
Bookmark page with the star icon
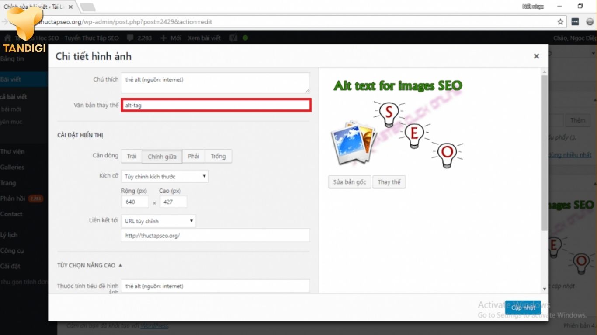coord(560,22)
